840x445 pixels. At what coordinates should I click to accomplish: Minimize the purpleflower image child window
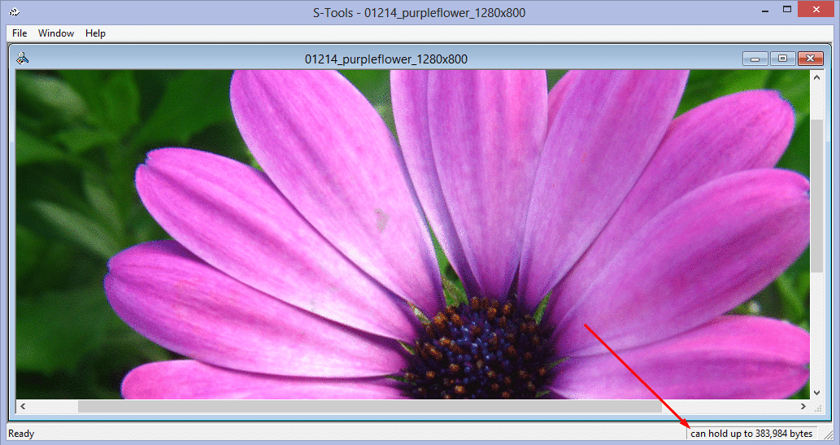point(755,59)
